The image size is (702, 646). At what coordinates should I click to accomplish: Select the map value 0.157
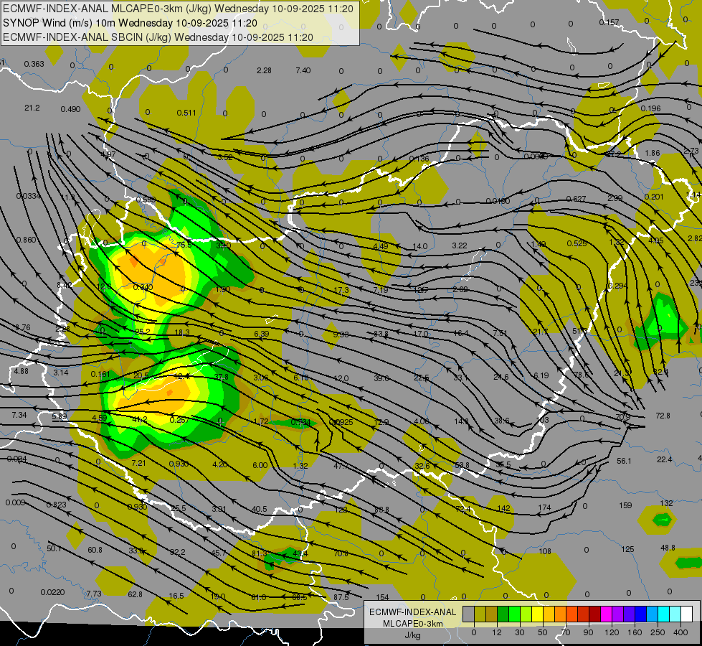609,22
